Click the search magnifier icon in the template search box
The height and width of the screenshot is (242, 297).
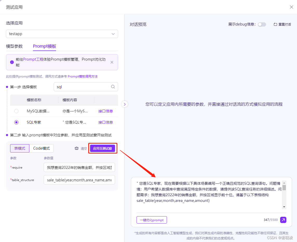coord(113,87)
